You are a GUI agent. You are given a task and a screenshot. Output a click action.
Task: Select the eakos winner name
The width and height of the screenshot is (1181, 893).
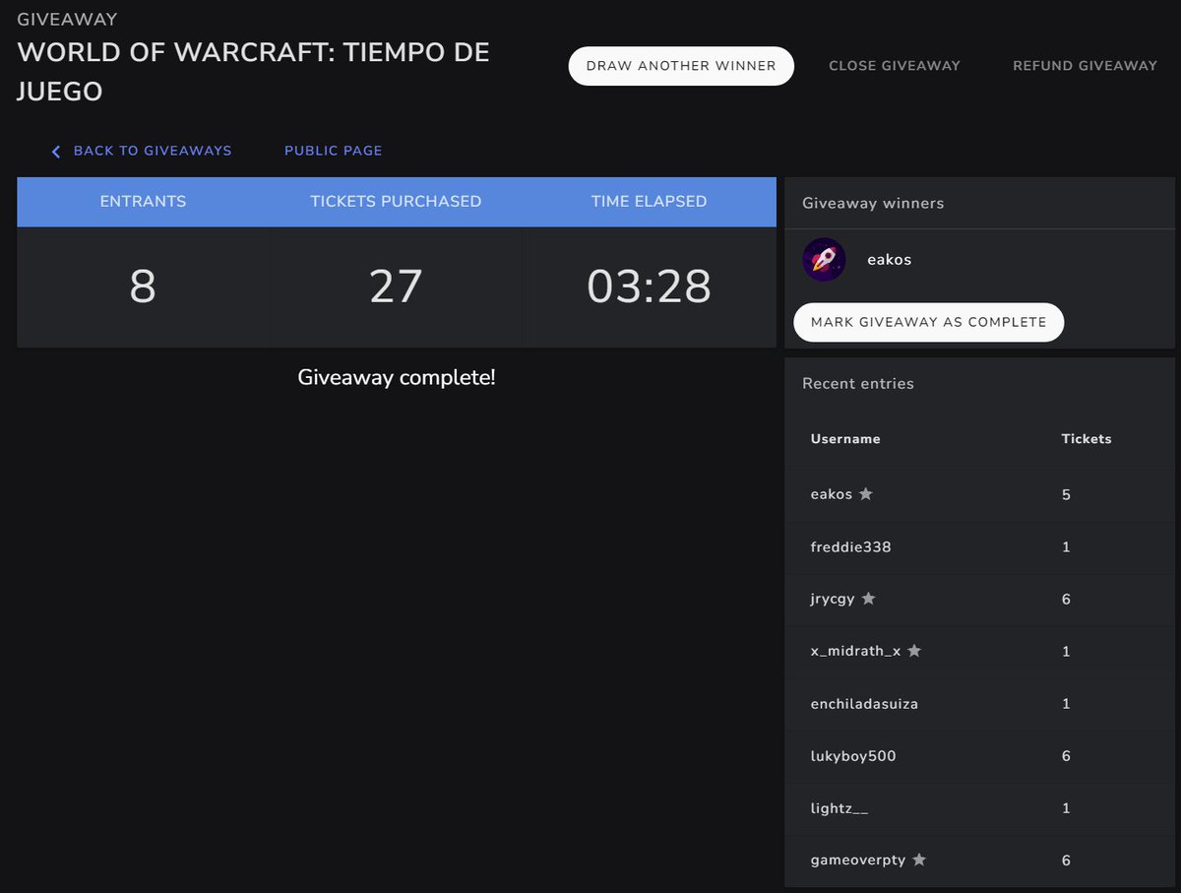[x=890, y=260]
